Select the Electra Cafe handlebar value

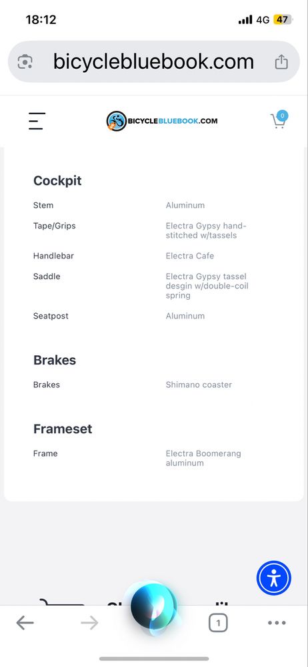coord(190,256)
